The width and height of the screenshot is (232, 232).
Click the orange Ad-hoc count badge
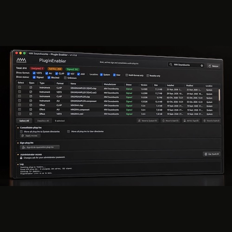pyautogui.click(x=55, y=69)
